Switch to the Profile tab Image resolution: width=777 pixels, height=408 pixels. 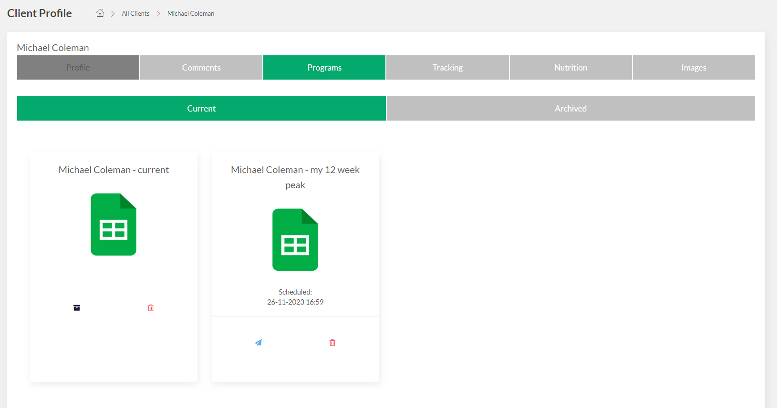78,68
